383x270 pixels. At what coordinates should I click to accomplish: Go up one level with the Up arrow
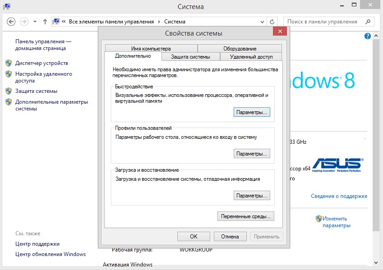point(45,22)
